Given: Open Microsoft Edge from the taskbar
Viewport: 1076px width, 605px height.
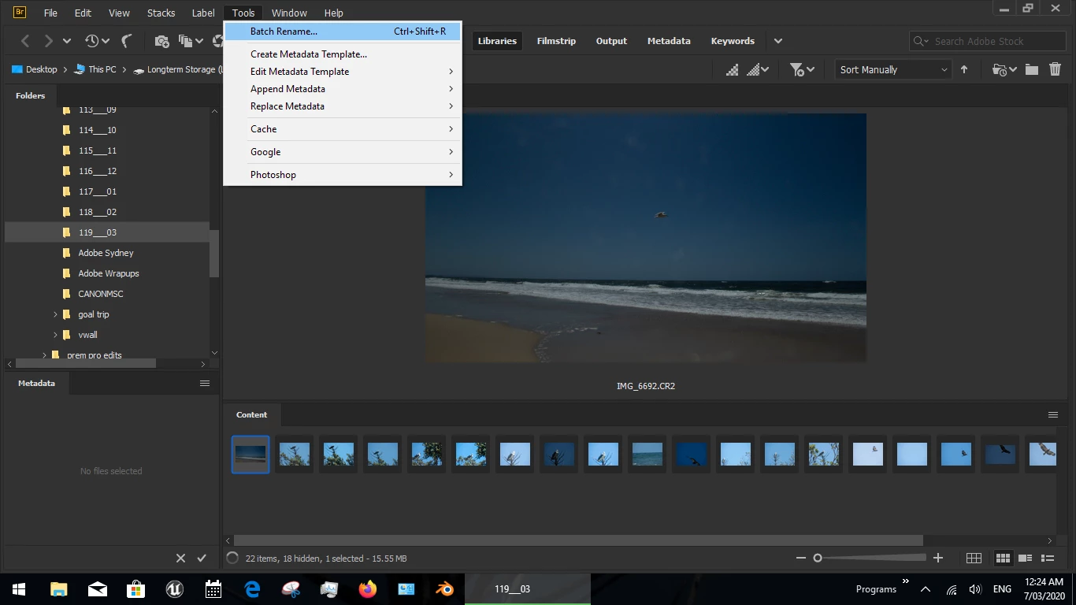Looking at the screenshot, I should (252, 588).
